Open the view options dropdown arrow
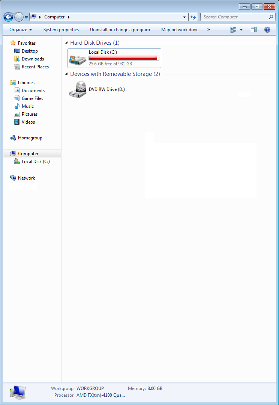 (x=241, y=30)
